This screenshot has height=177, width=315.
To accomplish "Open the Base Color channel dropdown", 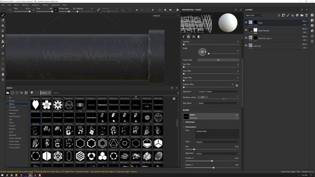I will pyautogui.click(x=254, y=15).
